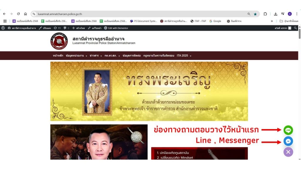Close the floating chat widget

(x=288, y=152)
